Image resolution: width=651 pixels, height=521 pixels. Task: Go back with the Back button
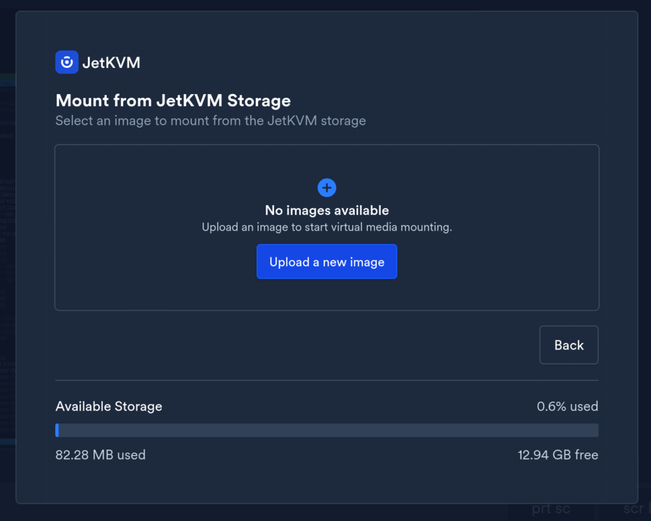[569, 345]
